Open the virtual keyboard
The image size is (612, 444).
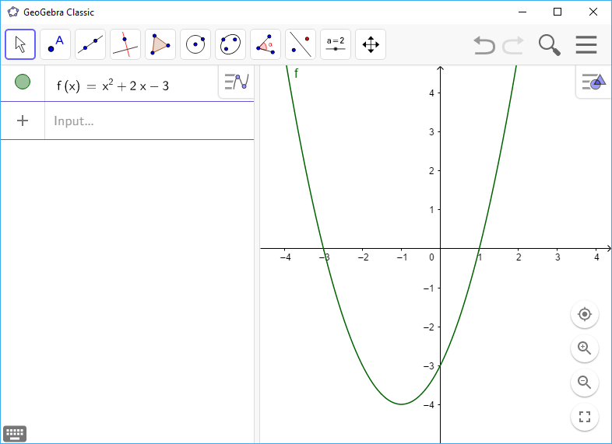[x=15, y=433]
